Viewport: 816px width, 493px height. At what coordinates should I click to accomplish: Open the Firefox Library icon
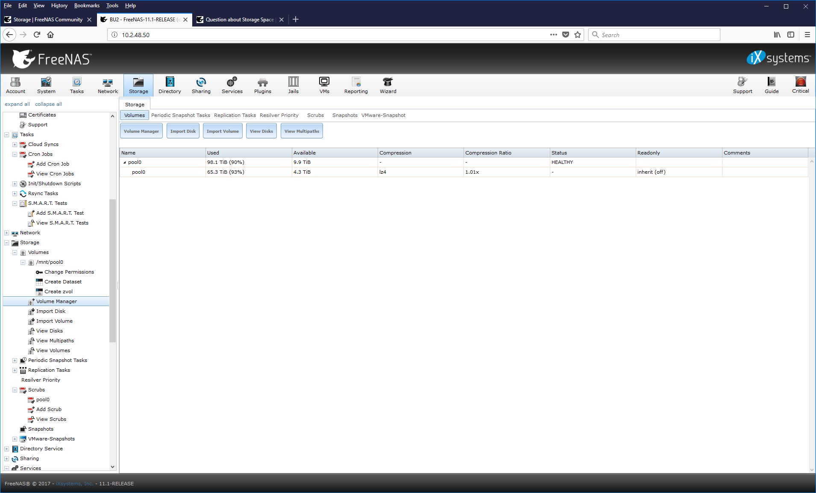tap(777, 35)
